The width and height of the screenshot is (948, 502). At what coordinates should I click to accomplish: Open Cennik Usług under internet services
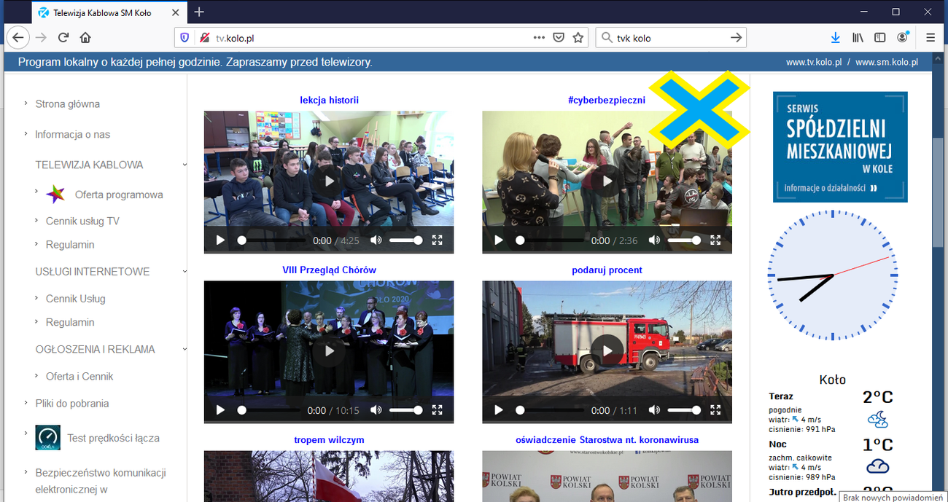[76, 299]
